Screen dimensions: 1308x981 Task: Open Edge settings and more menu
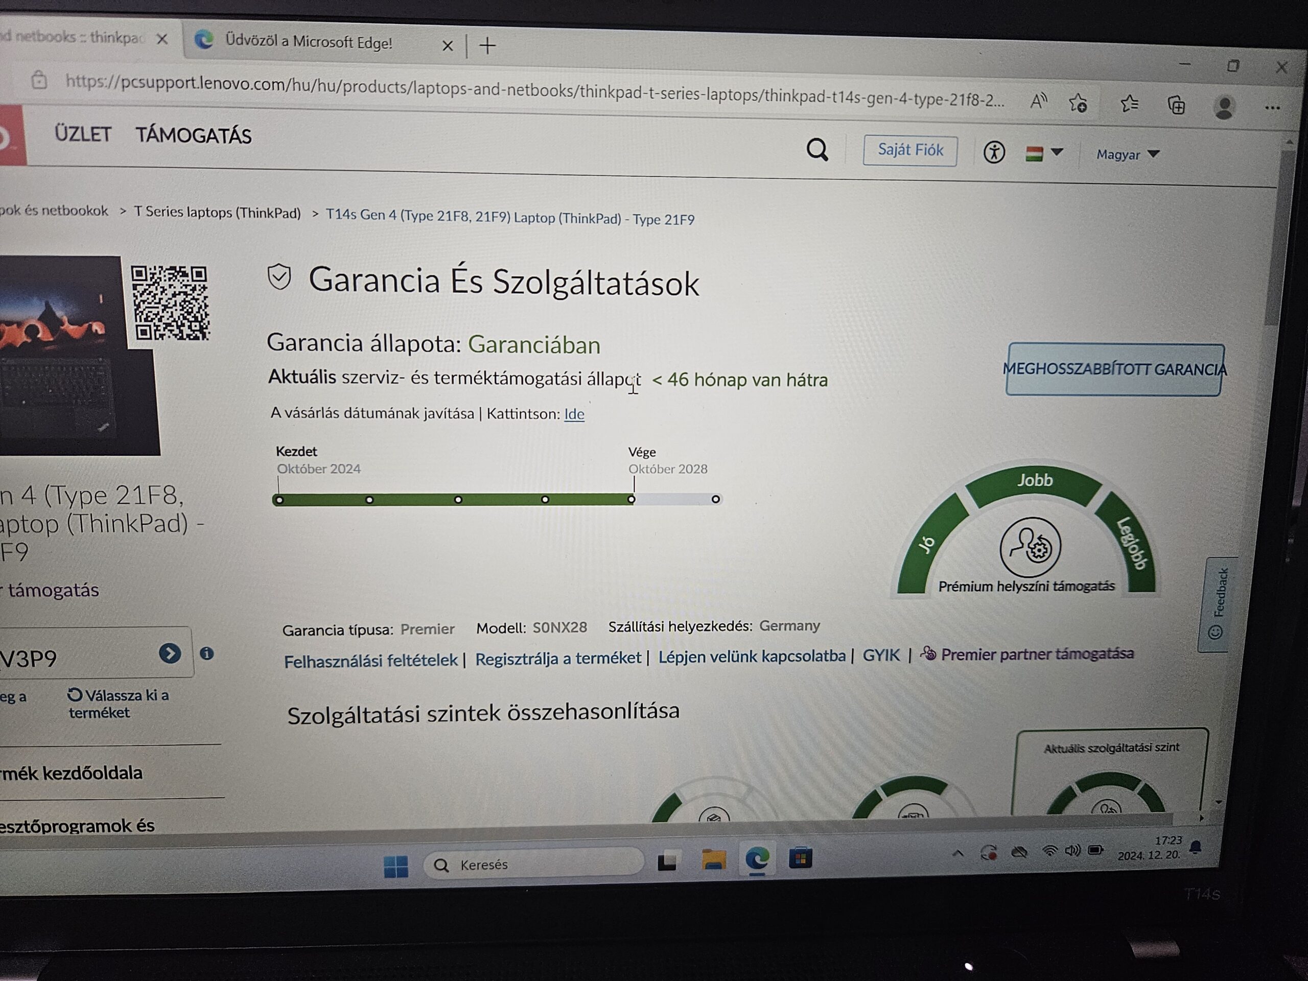(1272, 108)
